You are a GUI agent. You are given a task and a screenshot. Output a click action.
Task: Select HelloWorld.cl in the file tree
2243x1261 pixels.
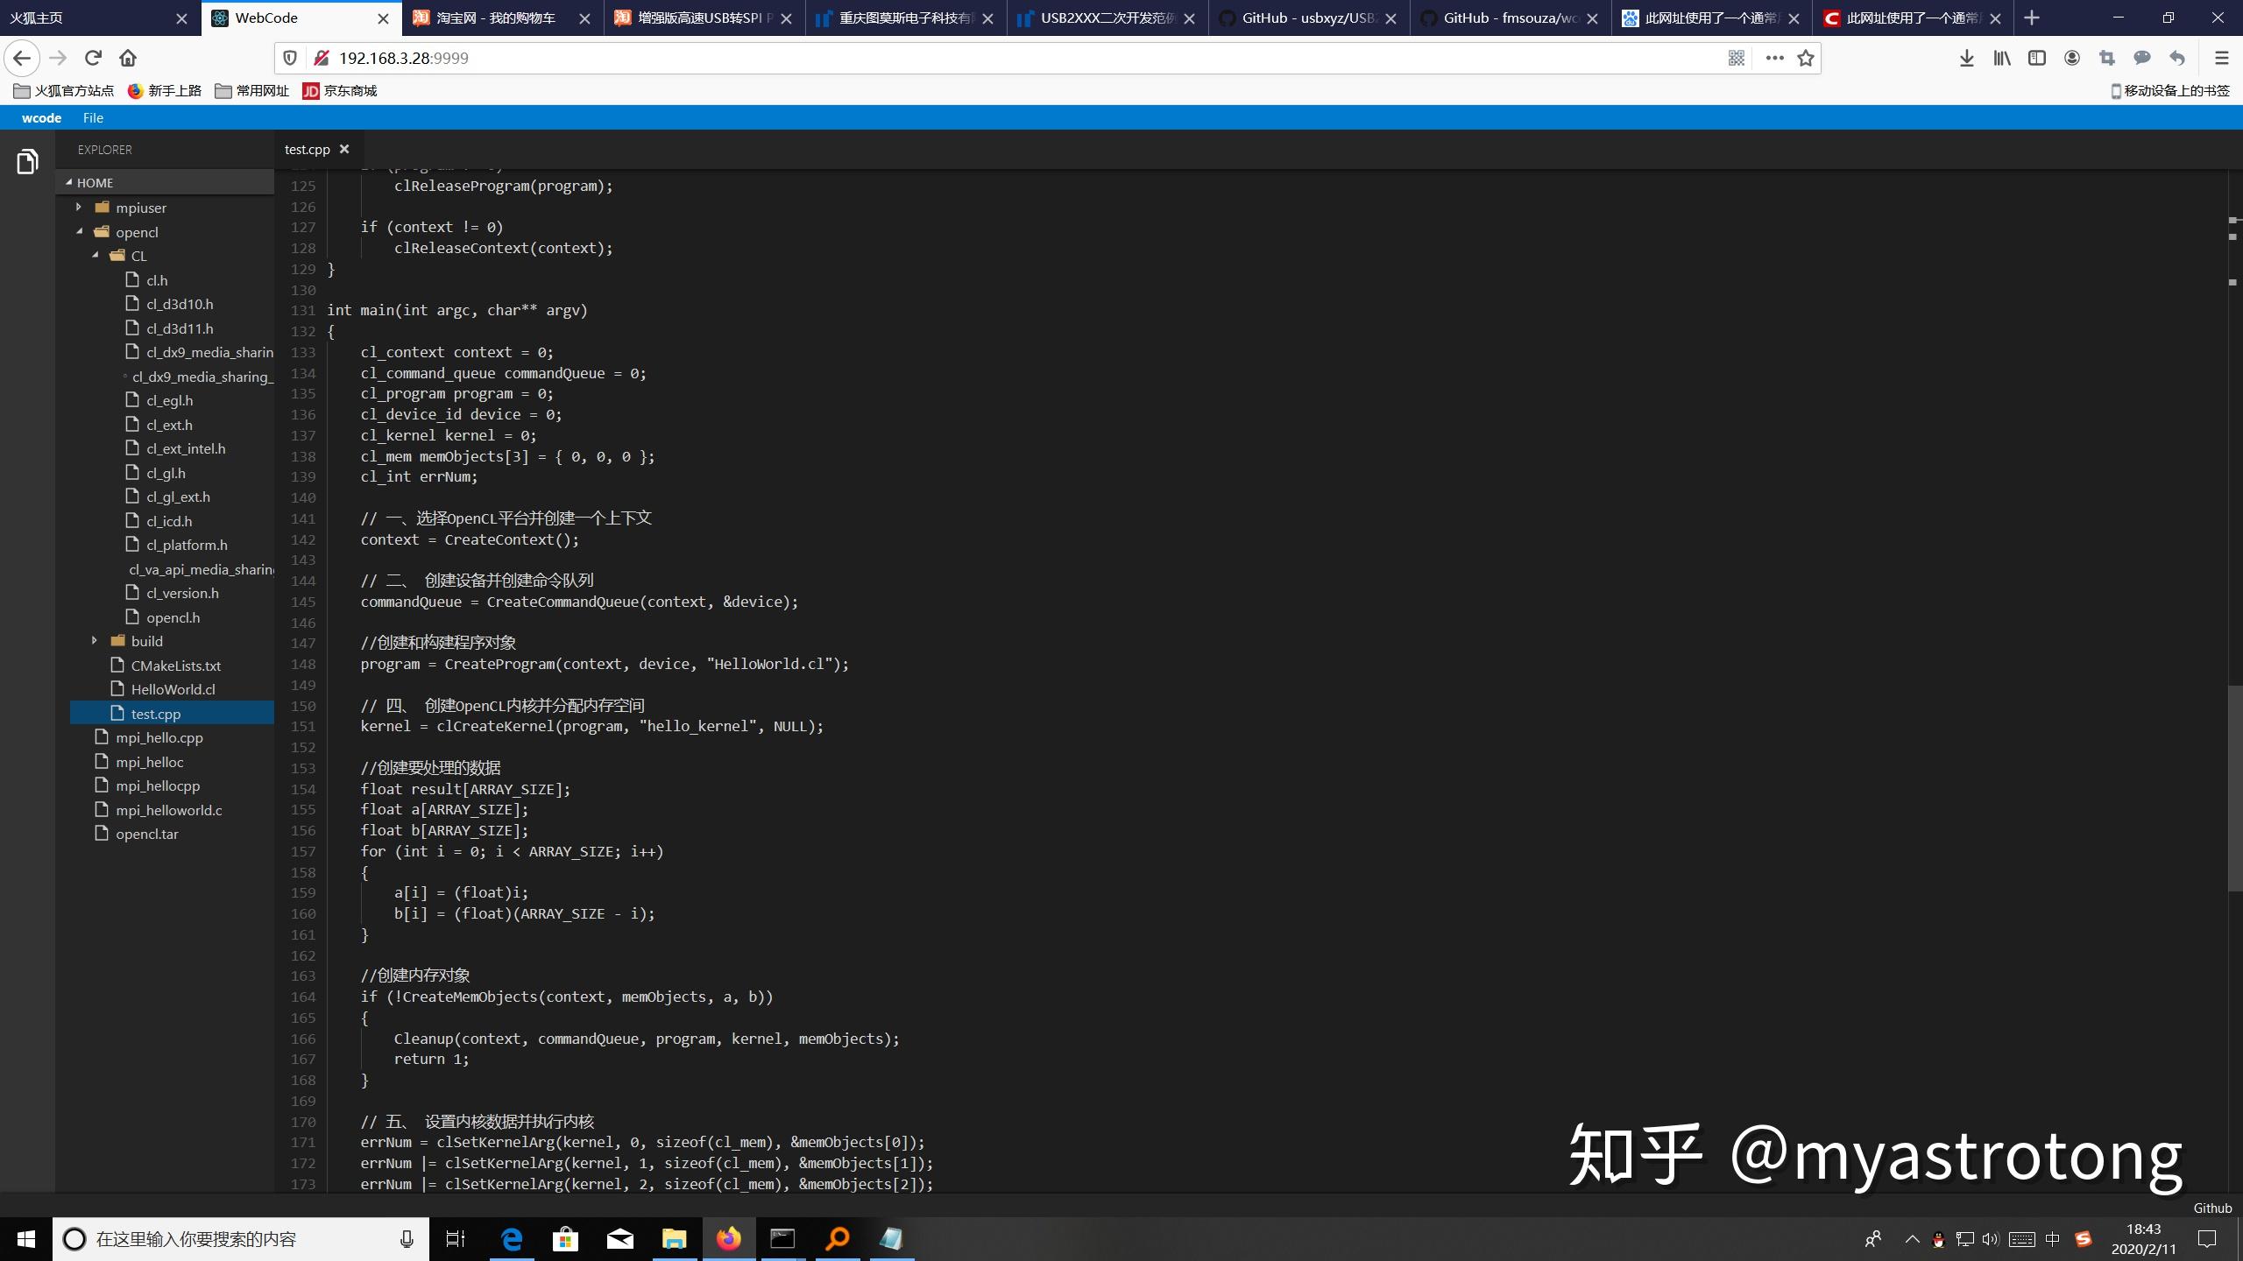click(x=173, y=689)
